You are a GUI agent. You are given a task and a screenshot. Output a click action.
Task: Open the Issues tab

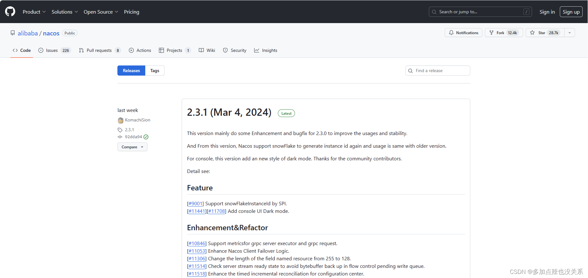(54, 50)
